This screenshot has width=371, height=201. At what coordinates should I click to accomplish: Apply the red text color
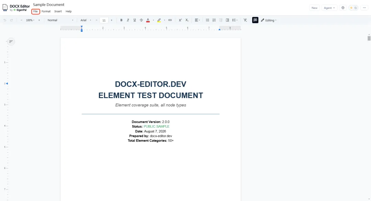click(x=148, y=20)
